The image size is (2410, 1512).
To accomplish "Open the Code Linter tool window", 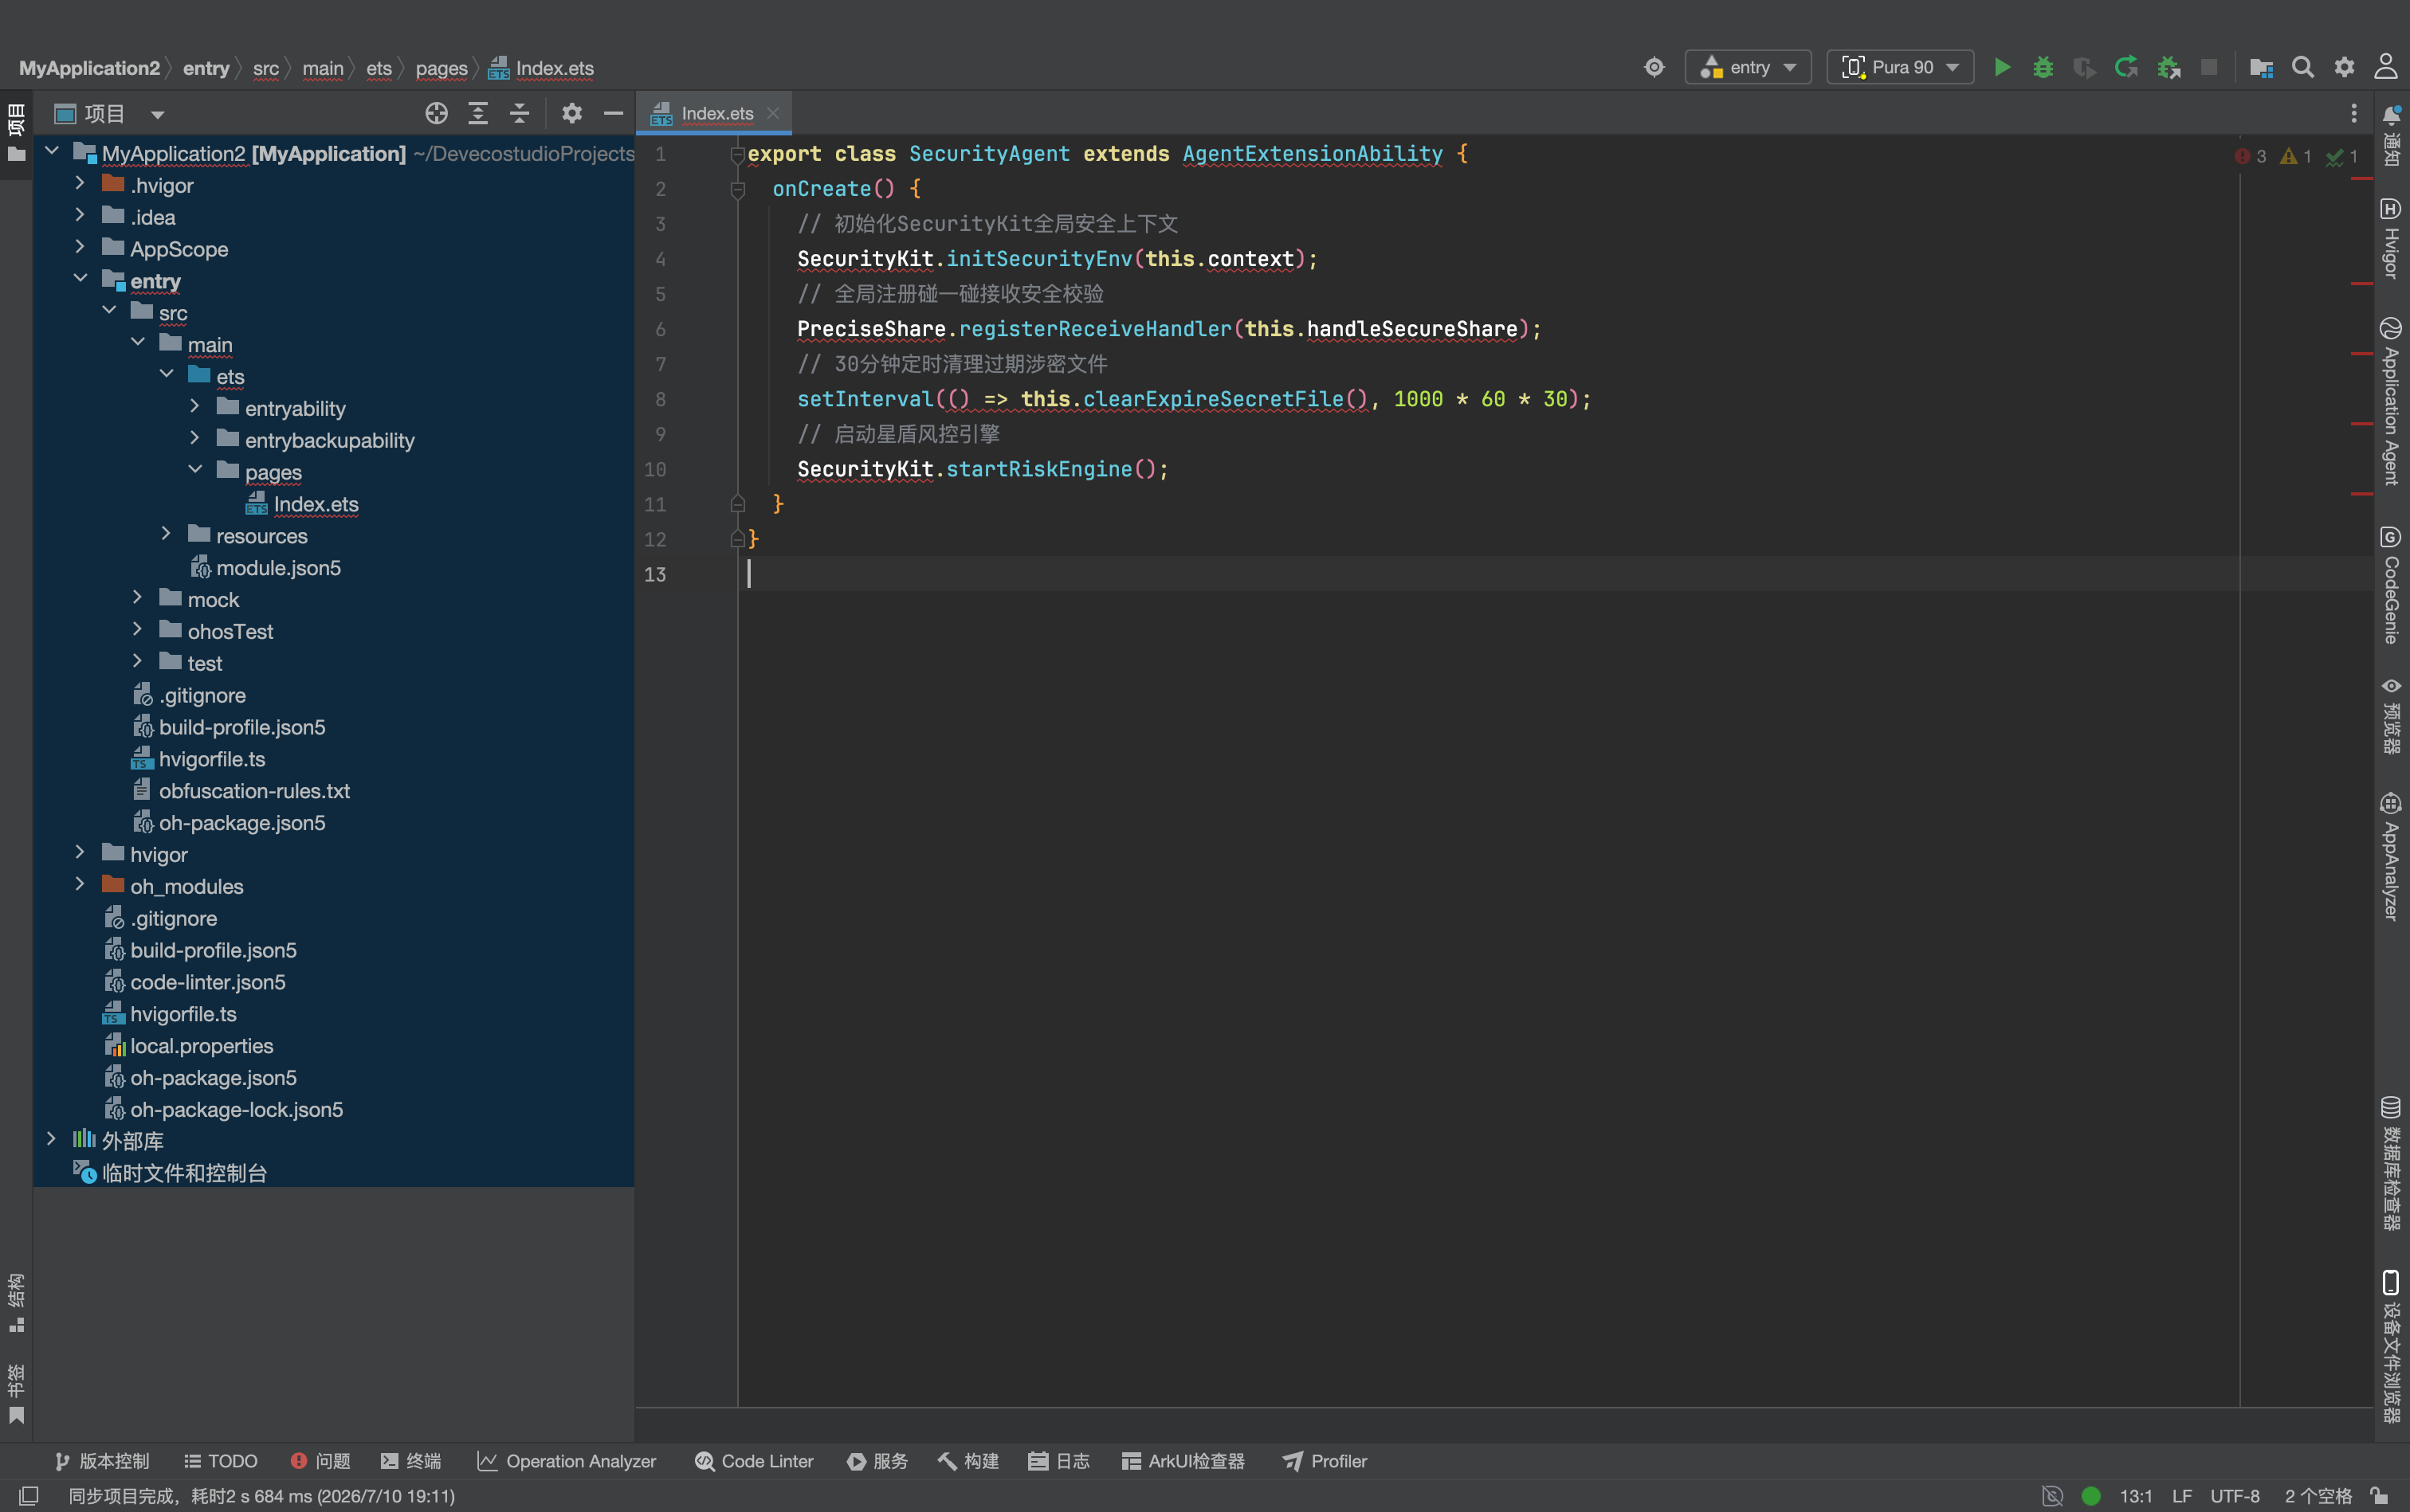I will [x=754, y=1461].
